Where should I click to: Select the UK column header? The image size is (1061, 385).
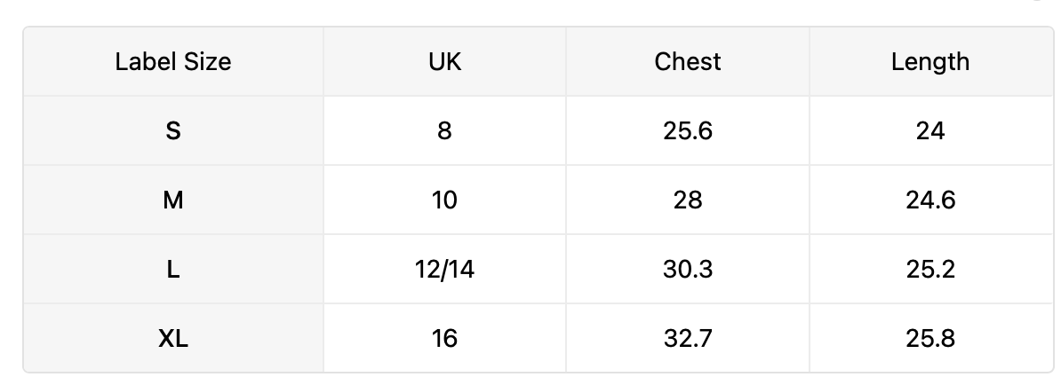pyautogui.click(x=444, y=61)
